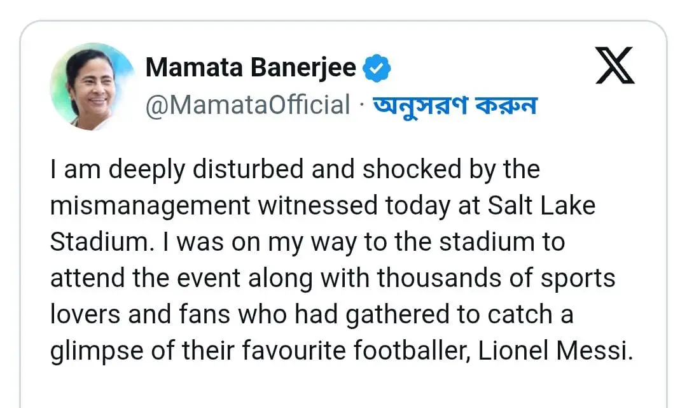Follow the account via অনুসরণ করুন link
Viewport: 687px width, 408px height.
(x=455, y=105)
